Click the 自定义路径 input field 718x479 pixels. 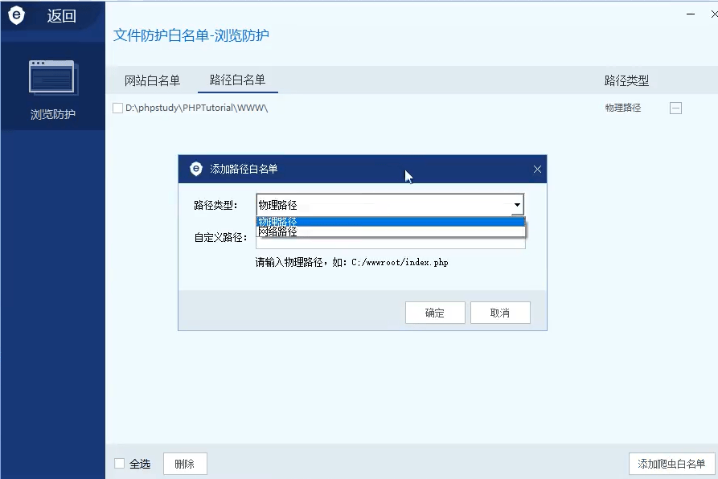pos(390,243)
